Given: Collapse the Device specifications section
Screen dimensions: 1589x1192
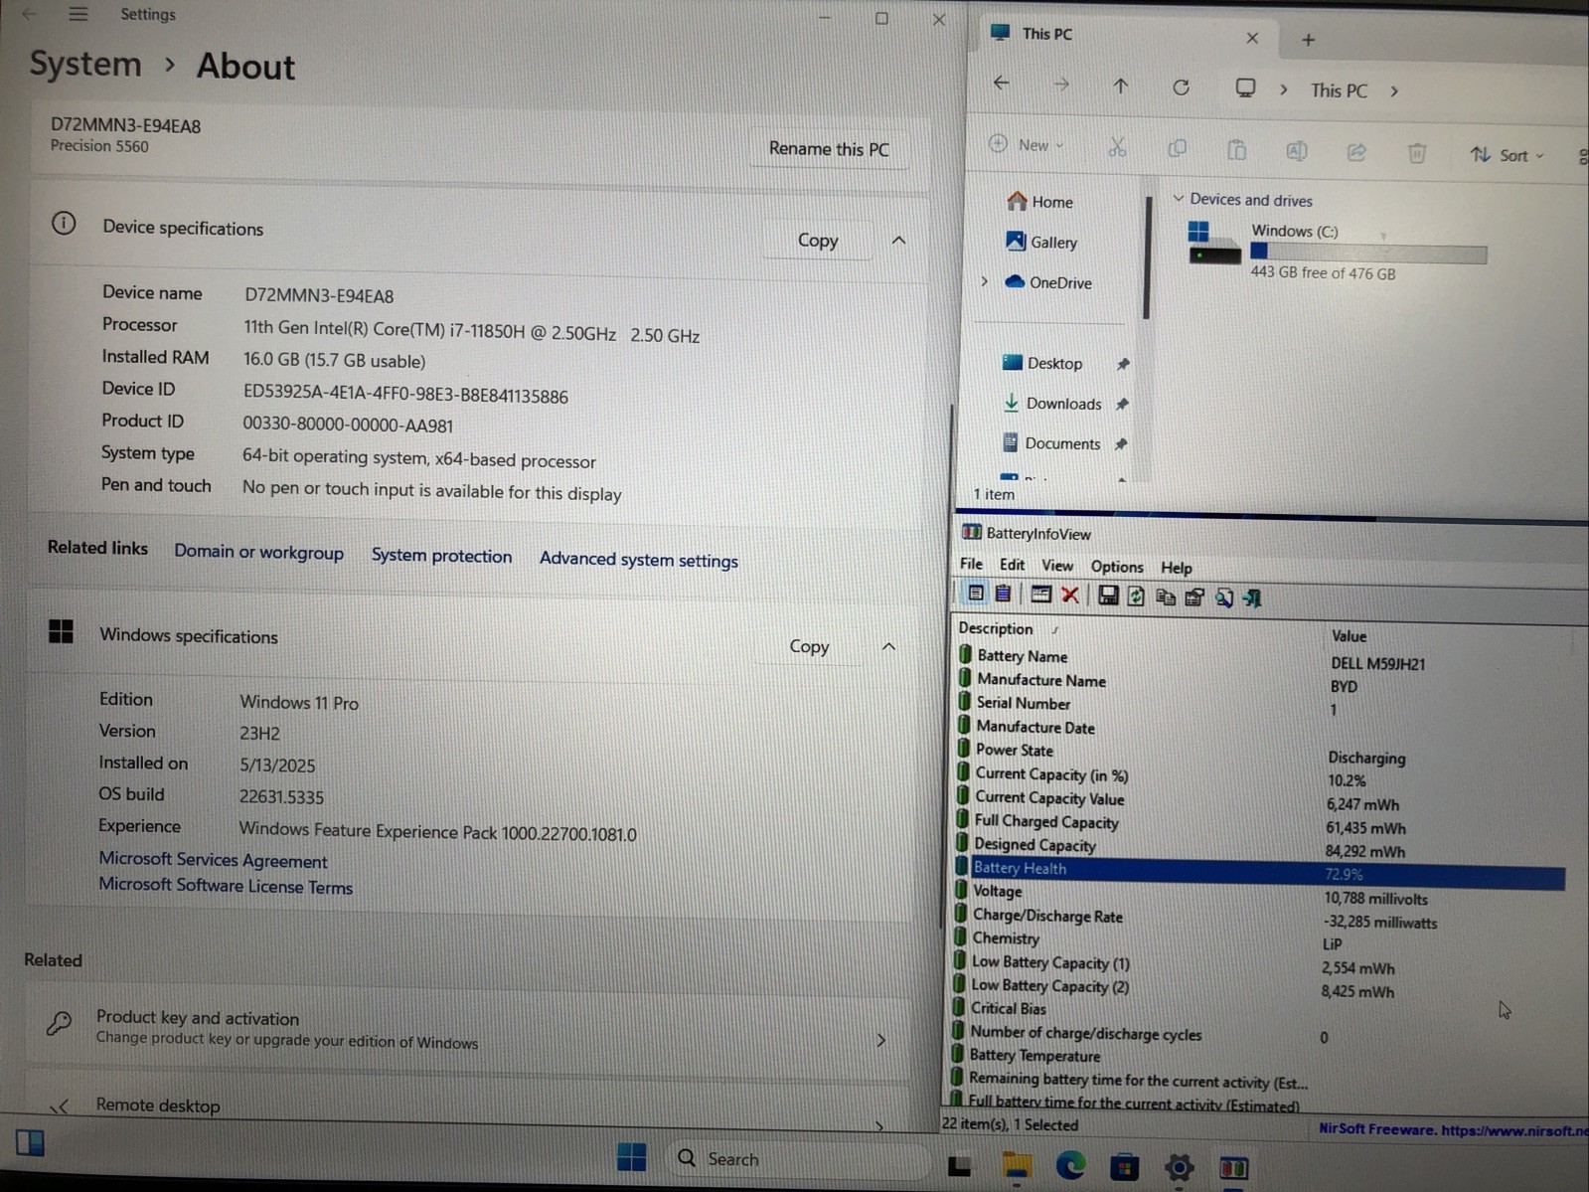Looking at the screenshot, I should 898,241.
